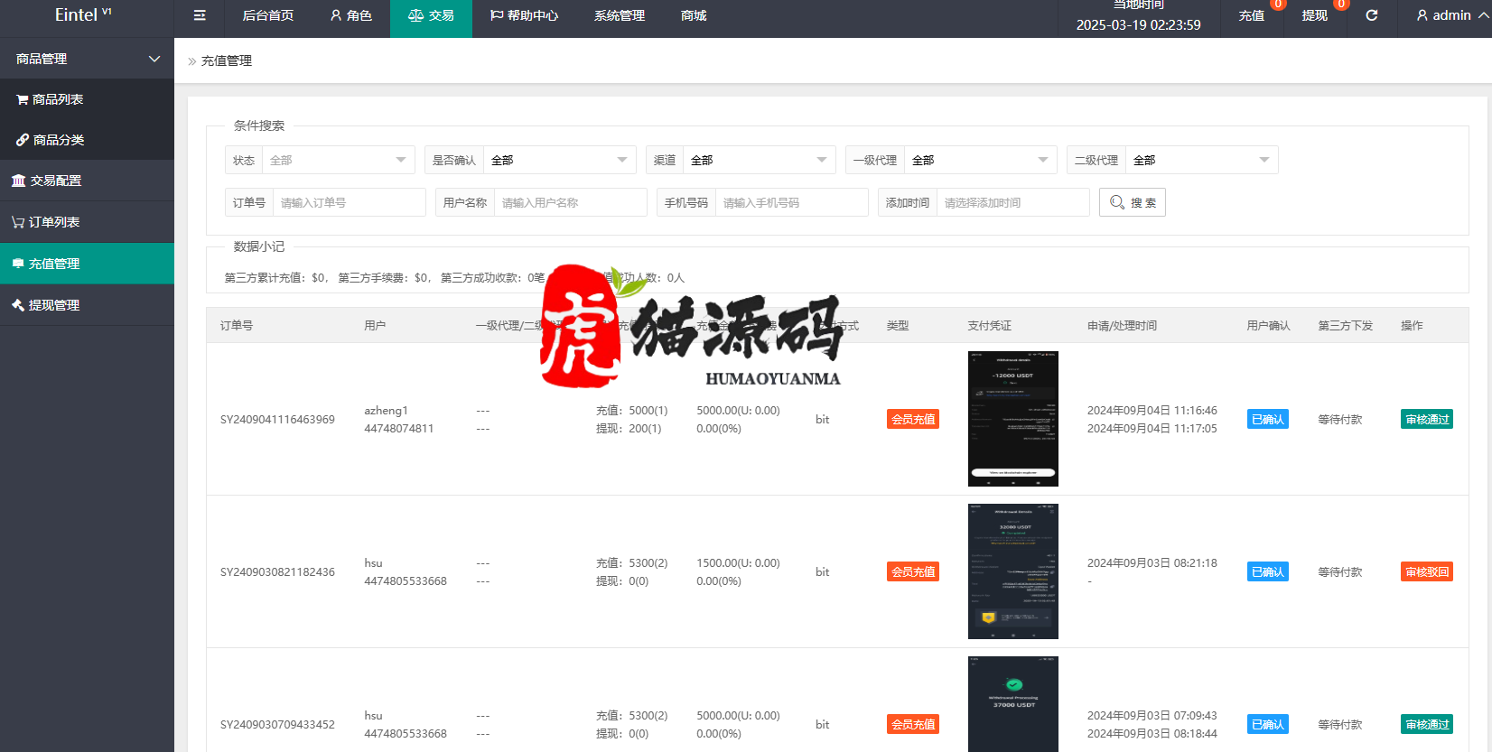Image resolution: width=1492 pixels, height=752 pixels.
Task: Click the 提现 link in top bar
Action: [x=1314, y=15]
